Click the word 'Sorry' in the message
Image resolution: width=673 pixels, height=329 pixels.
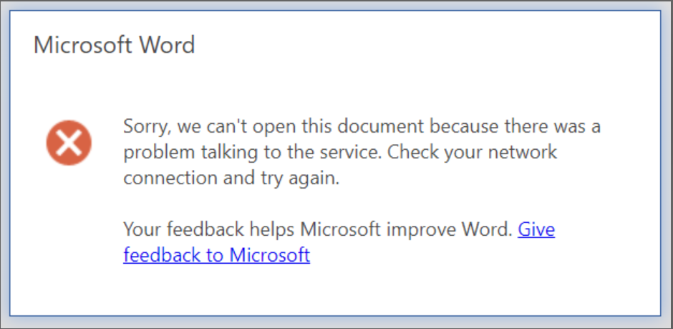click(x=144, y=127)
